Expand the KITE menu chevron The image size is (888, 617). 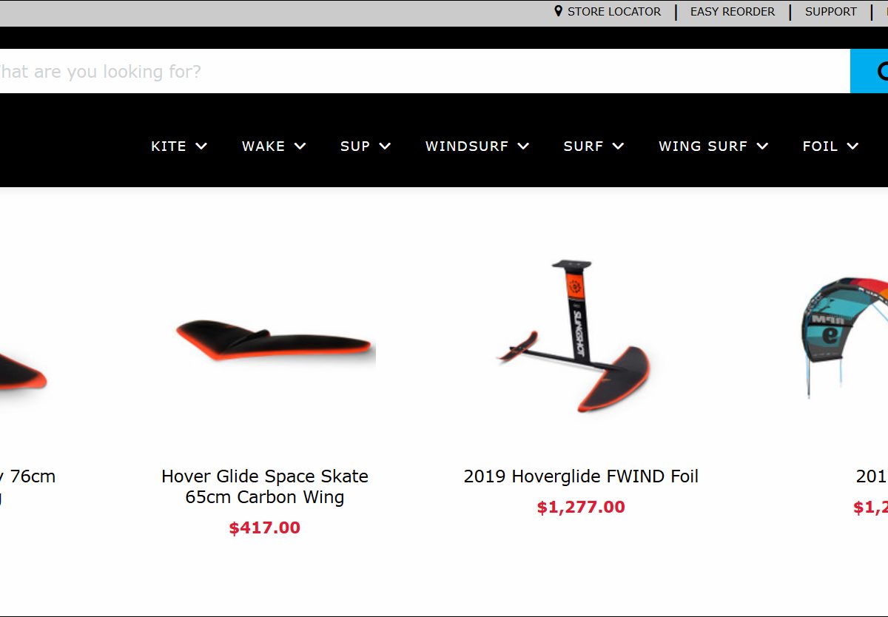tap(201, 146)
